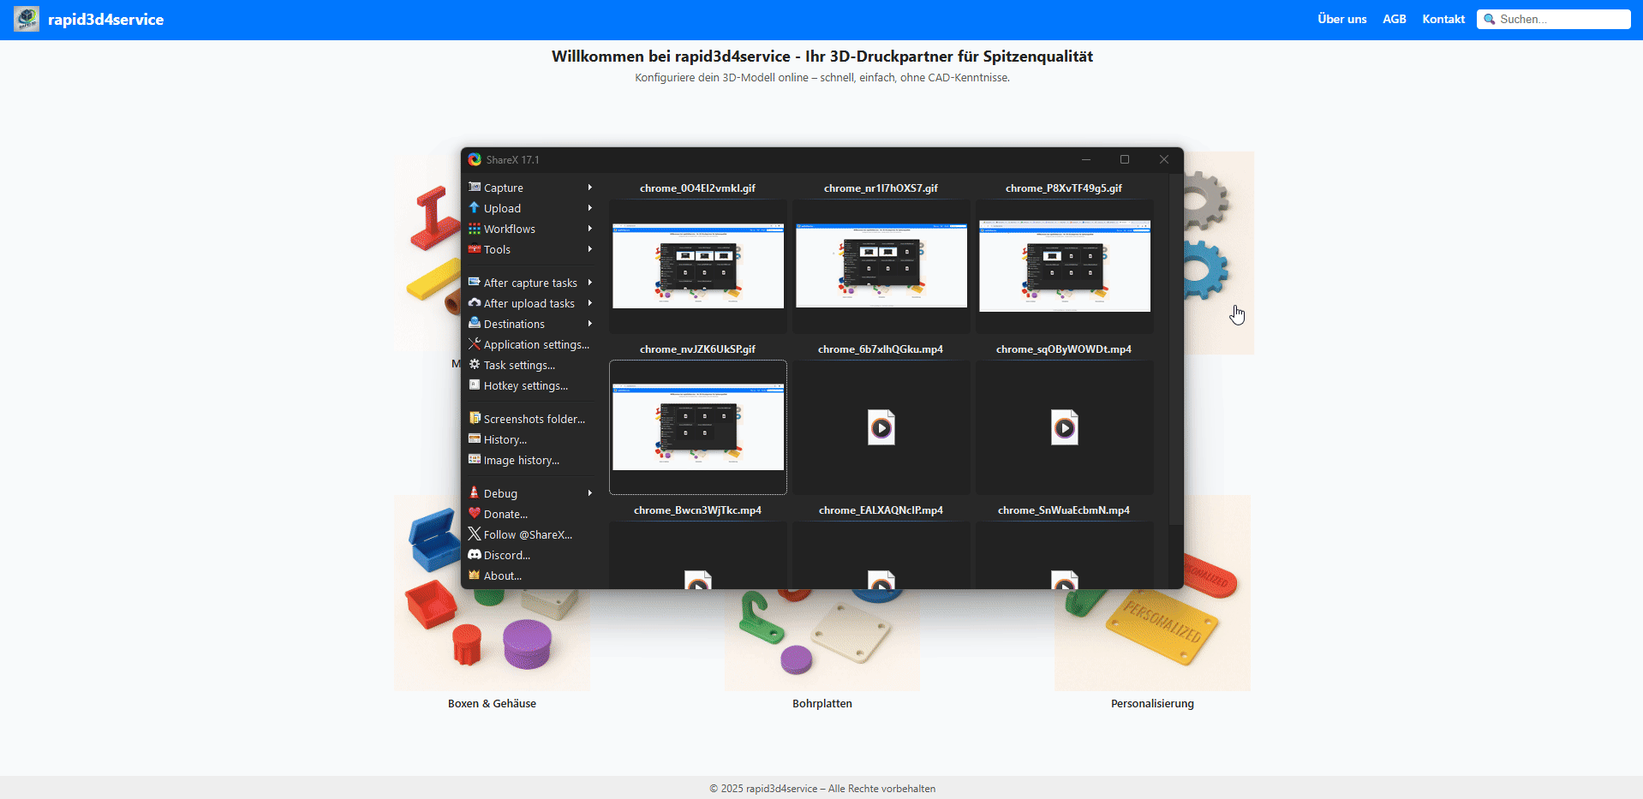Click the Debug cone icon
Viewport: 1643px width, 799px height.
[x=475, y=492]
